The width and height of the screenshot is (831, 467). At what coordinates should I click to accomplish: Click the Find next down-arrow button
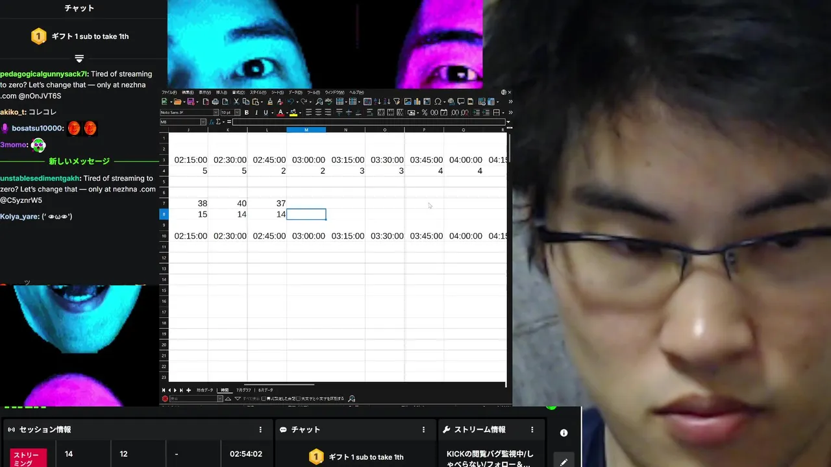pyautogui.click(x=238, y=399)
